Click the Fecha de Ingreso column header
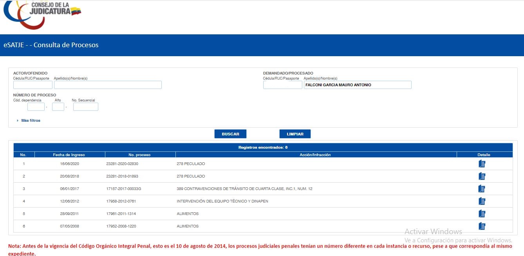Viewport: 524px width, 256px height. click(69, 155)
